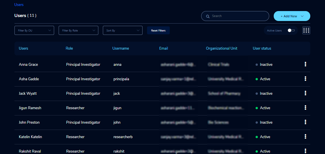Click the username jack

pyautogui.click(x=117, y=94)
